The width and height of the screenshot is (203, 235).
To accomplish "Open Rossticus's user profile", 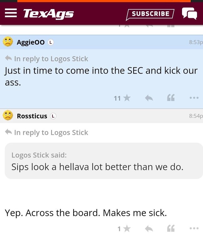I will [x=32, y=116].
